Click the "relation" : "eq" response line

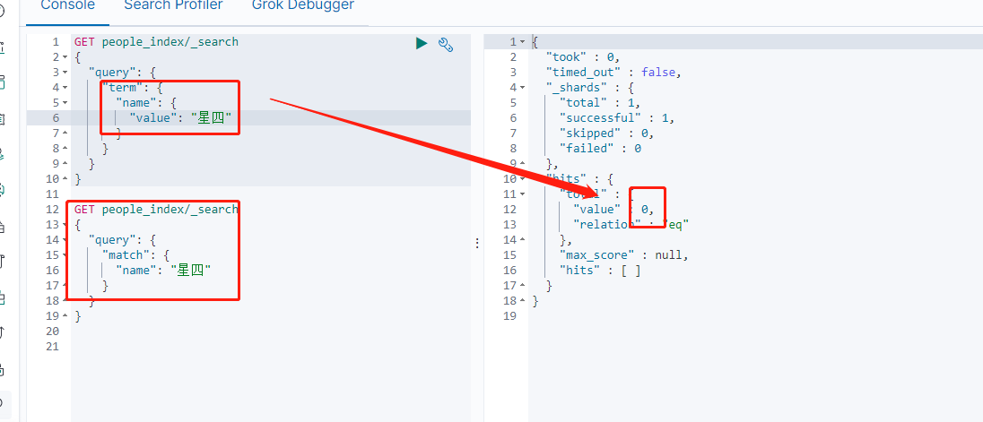[x=631, y=225]
